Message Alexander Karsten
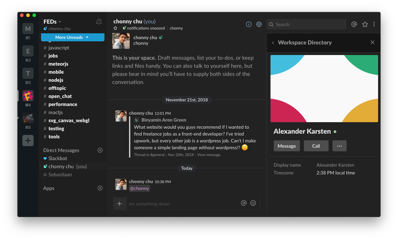Image resolution: width=398 pixels, height=240 pixels. pyautogui.click(x=287, y=146)
